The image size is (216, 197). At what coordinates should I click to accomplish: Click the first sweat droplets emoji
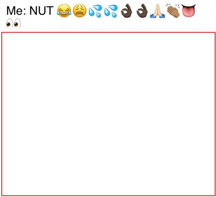[x=95, y=11]
